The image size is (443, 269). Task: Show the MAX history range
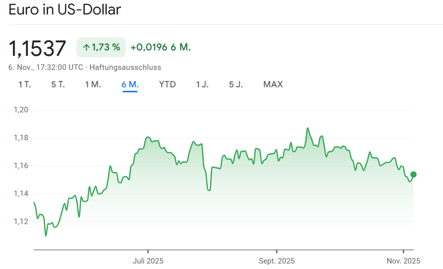pyautogui.click(x=273, y=84)
